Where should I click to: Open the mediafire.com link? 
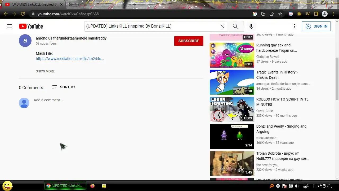click(x=70, y=59)
